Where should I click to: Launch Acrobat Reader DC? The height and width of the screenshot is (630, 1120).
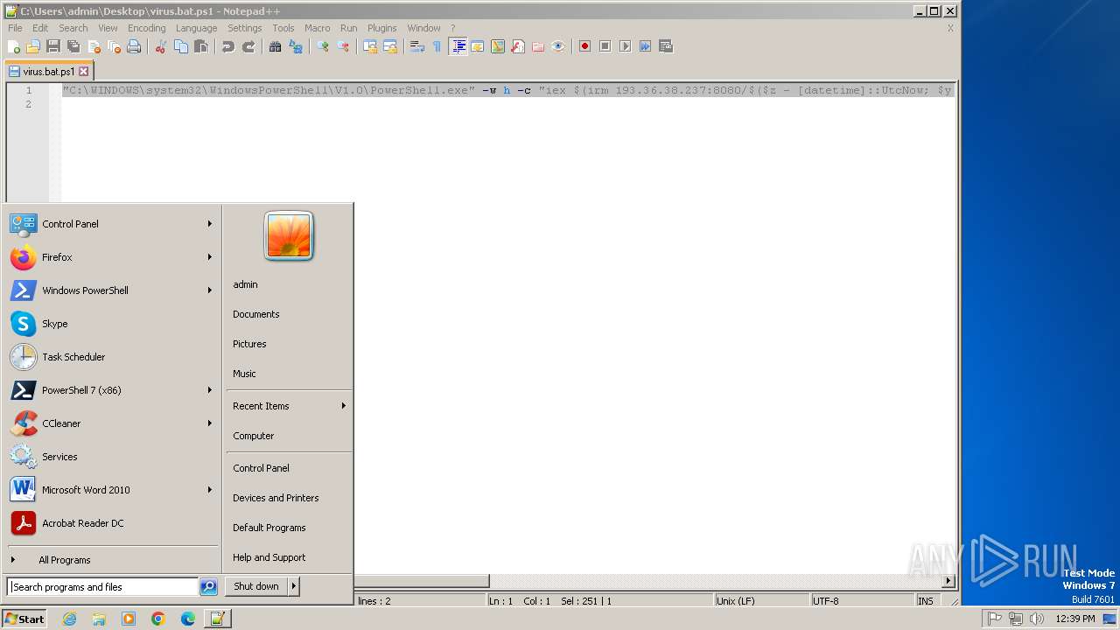click(x=113, y=523)
